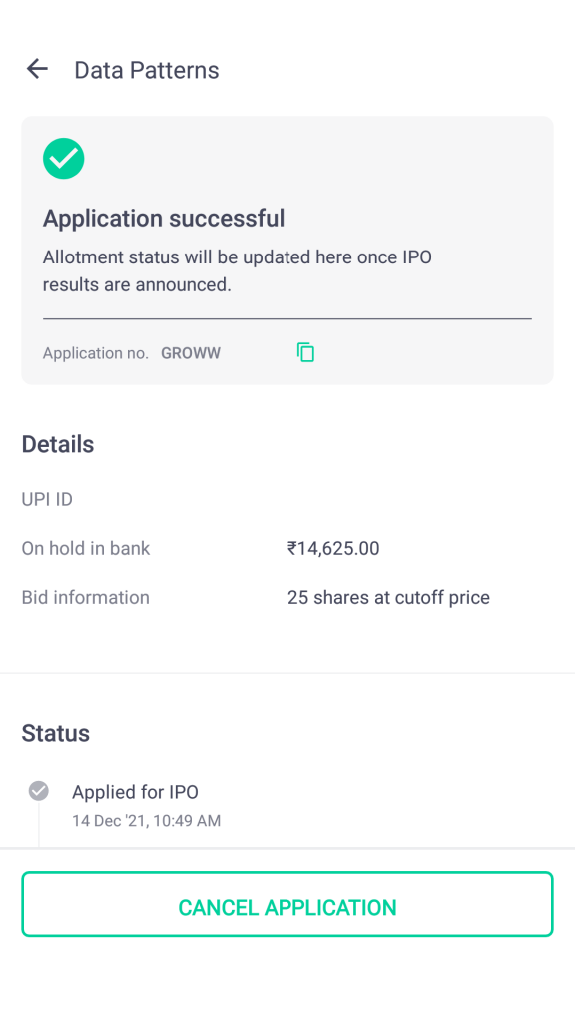
Task: Tap the Application successful status badge
Action: tap(163, 218)
